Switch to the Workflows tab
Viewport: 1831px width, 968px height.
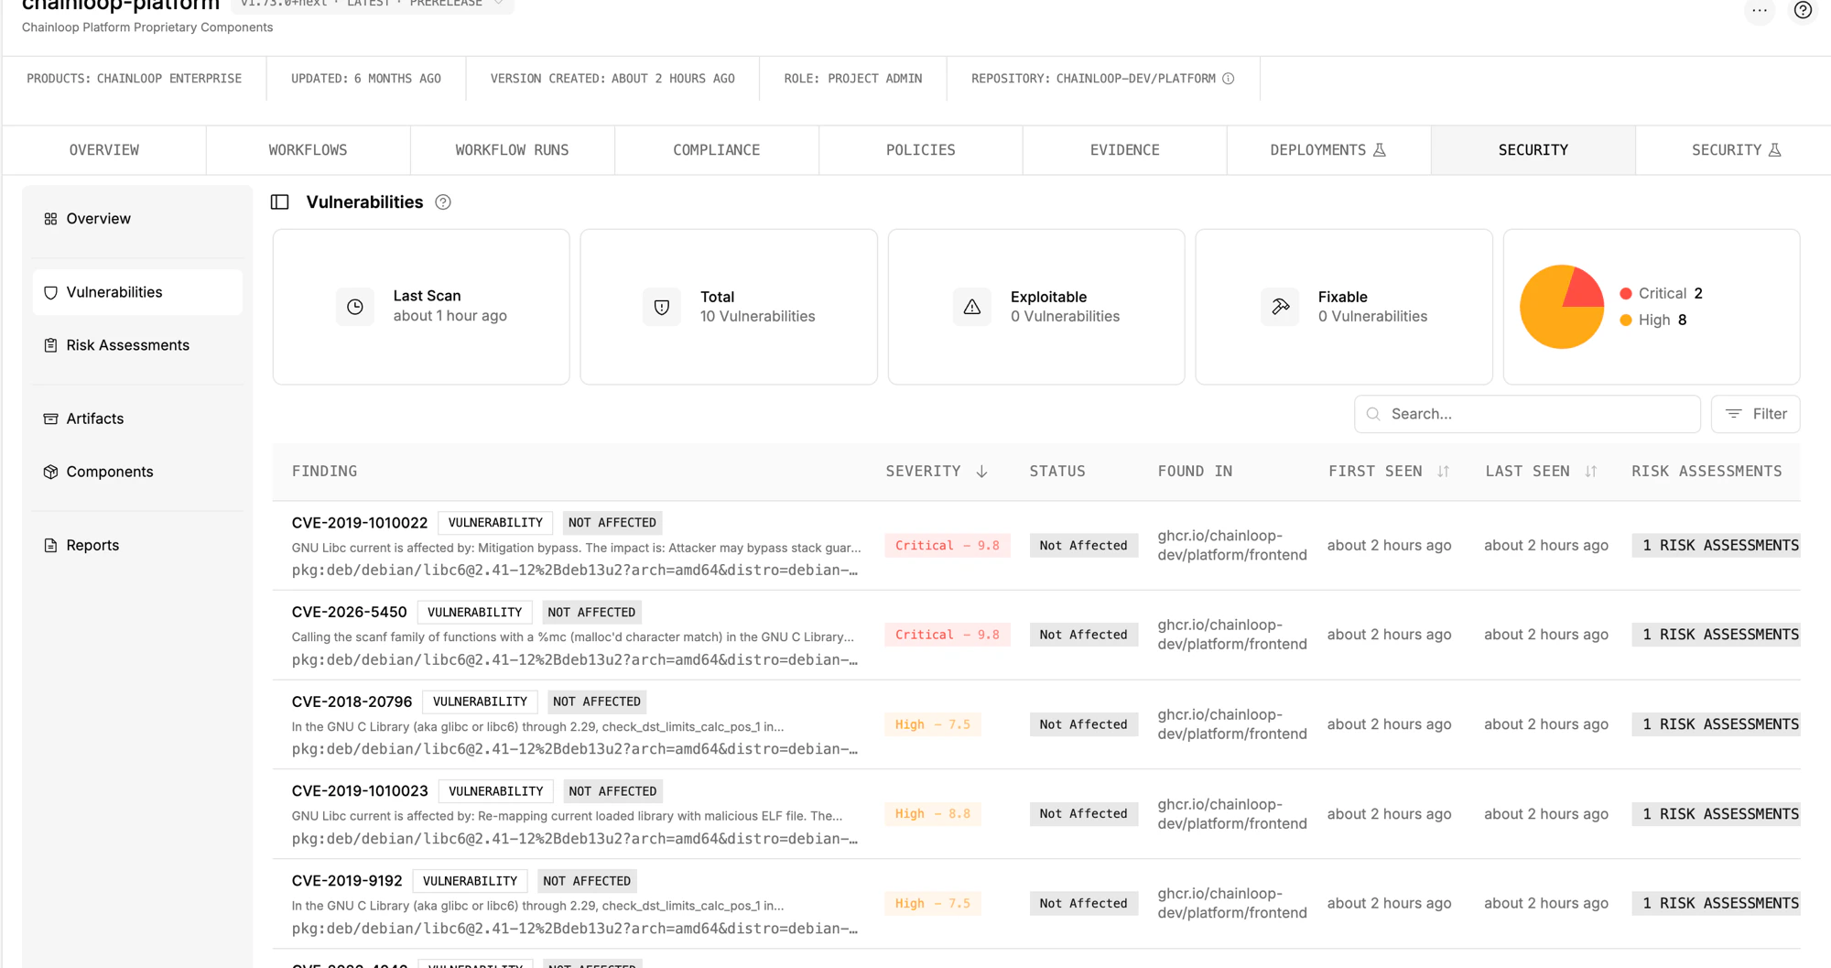(308, 150)
